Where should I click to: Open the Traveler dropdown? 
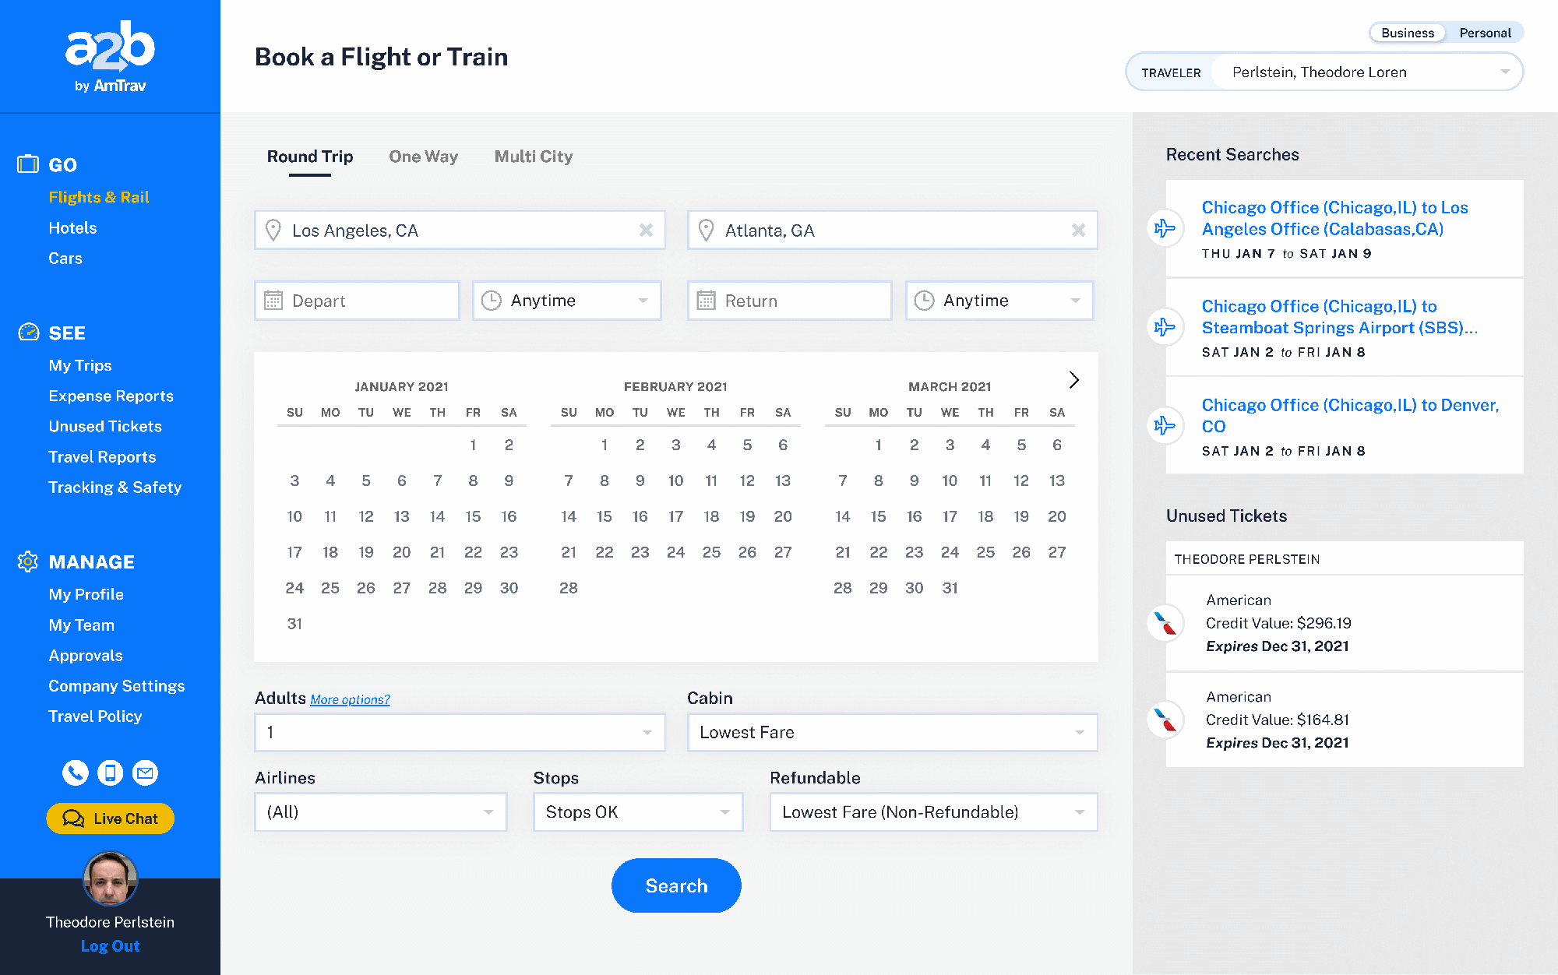(1366, 72)
